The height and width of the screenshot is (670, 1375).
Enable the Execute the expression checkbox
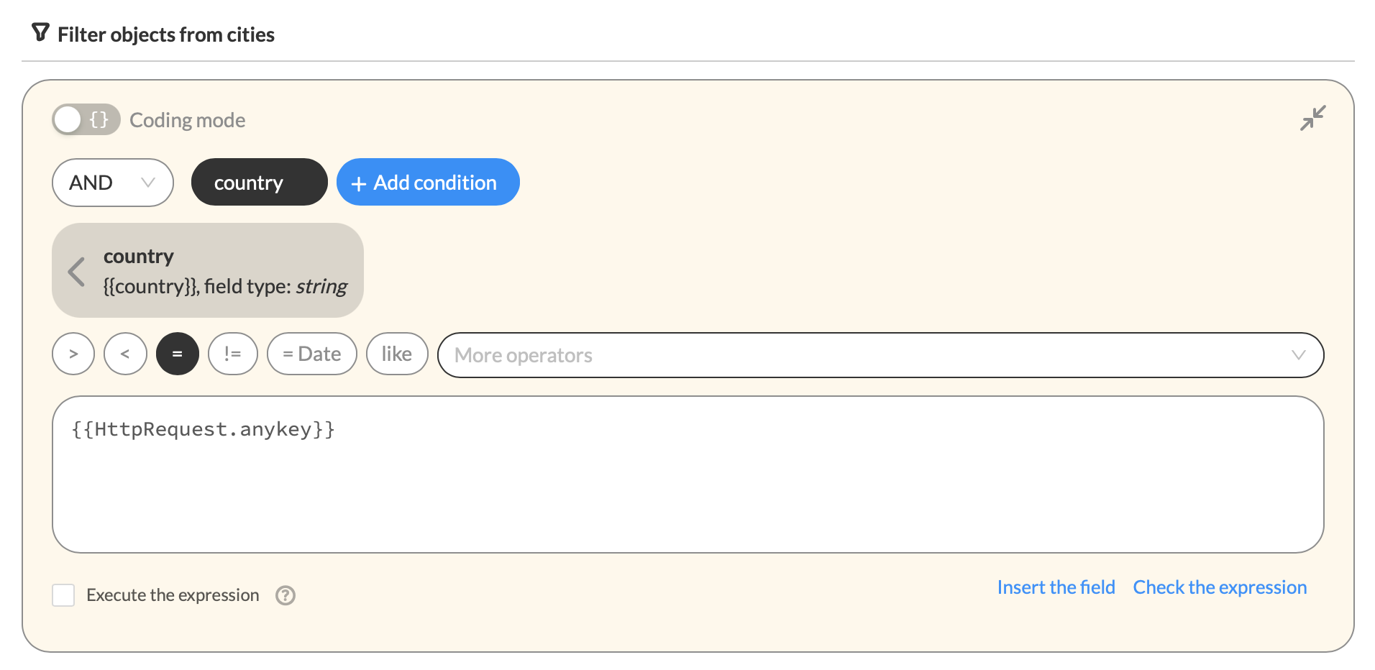pyautogui.click(x=63, y=595)
